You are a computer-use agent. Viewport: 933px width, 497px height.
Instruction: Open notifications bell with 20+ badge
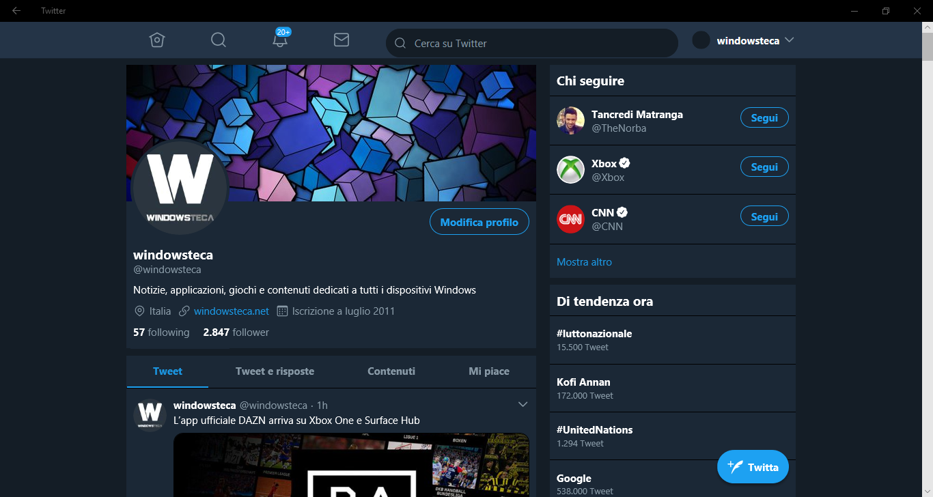pyautogui.click(x=280, y=38)
